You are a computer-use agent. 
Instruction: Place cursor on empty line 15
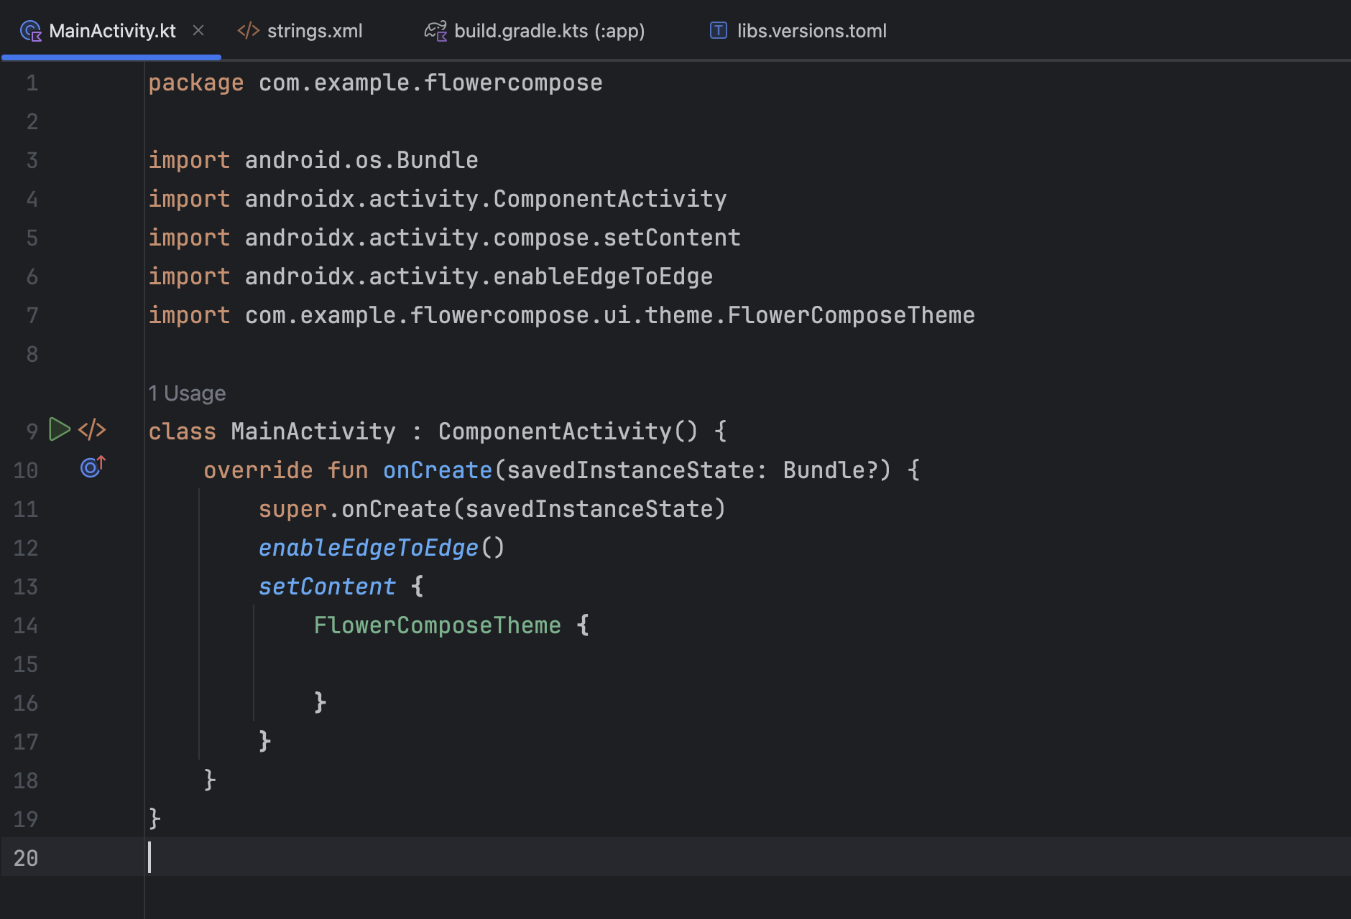click(747, 664)
